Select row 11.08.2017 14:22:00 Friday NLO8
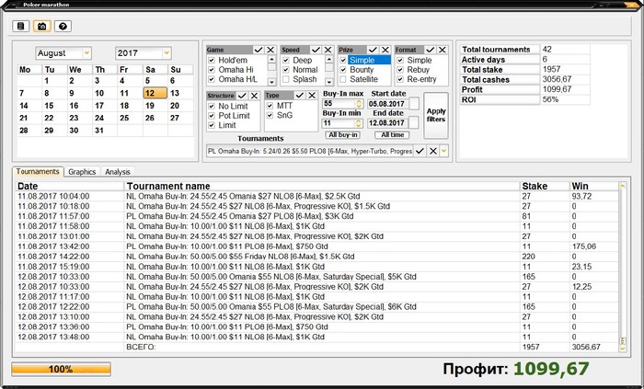The width and height of the screenshot is (644, 389). 317,257
